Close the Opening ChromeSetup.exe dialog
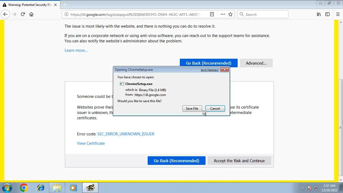This screenshot has width=343, height=193. click(225, 70)
